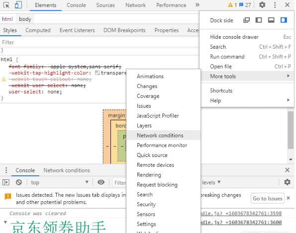
Task: Select the html breadcrumb
Action: click(7, 19)
